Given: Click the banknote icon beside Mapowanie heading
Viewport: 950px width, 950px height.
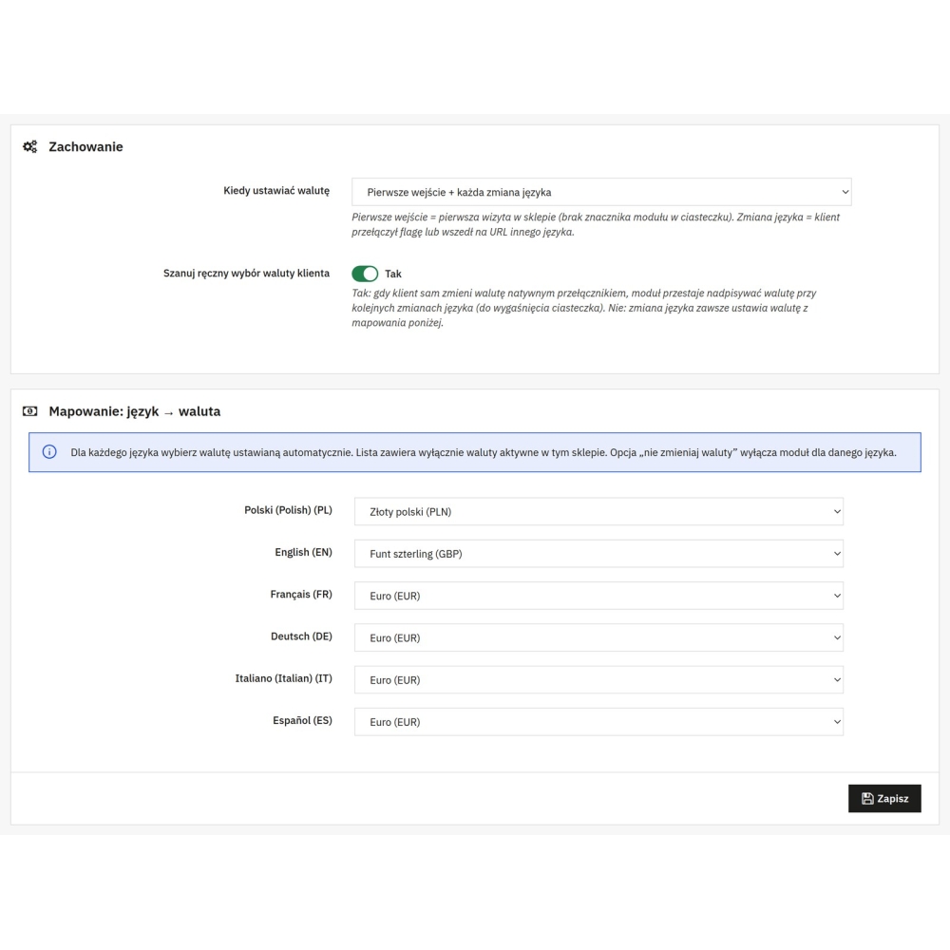Looking at the screenshot, I should tap(29, 411).
